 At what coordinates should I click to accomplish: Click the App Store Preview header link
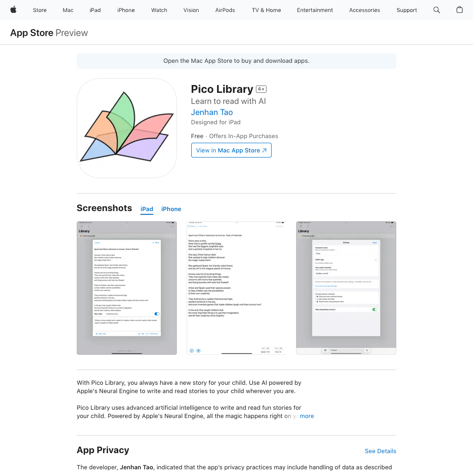point(31,33)
